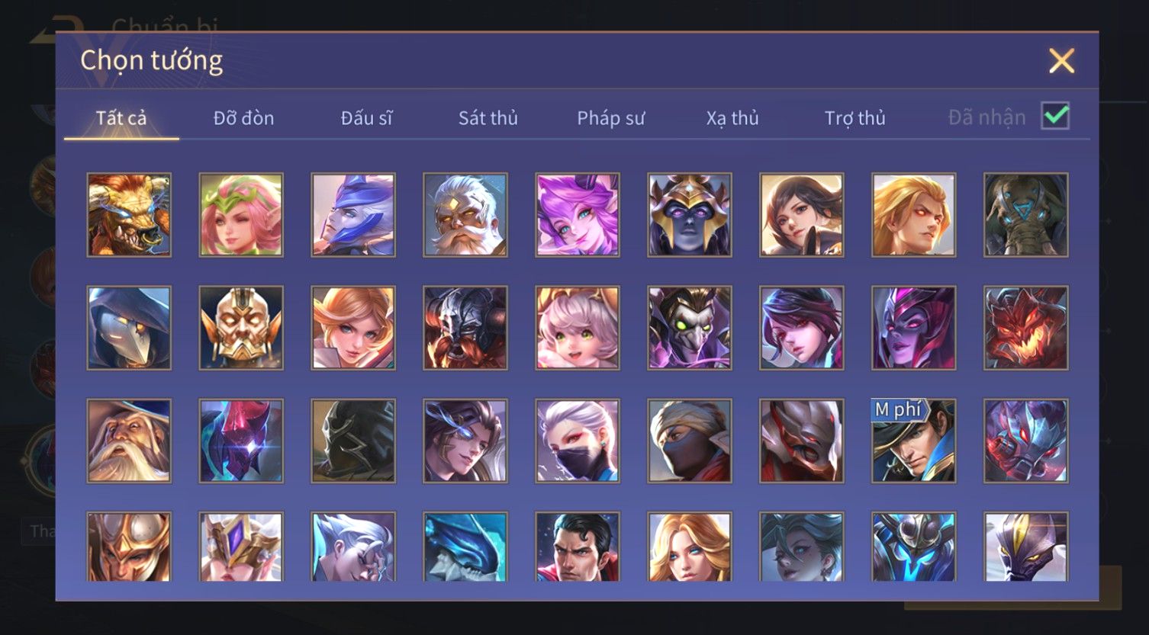1149x635 pixels.
Task: Open the Xạ thủ tab
Action: pos(732,118)
